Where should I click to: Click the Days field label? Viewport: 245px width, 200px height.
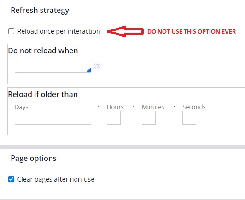pos(22,107)
